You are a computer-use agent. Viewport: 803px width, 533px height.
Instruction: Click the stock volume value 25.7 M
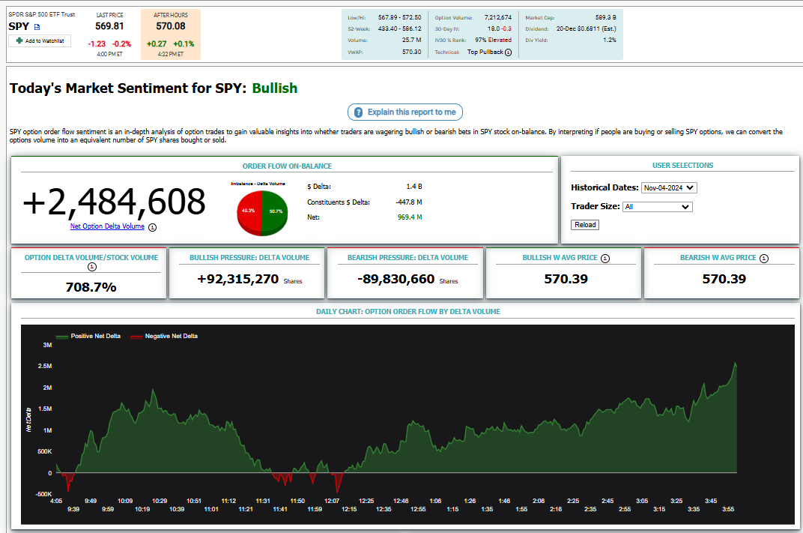[x=412, y=40]
